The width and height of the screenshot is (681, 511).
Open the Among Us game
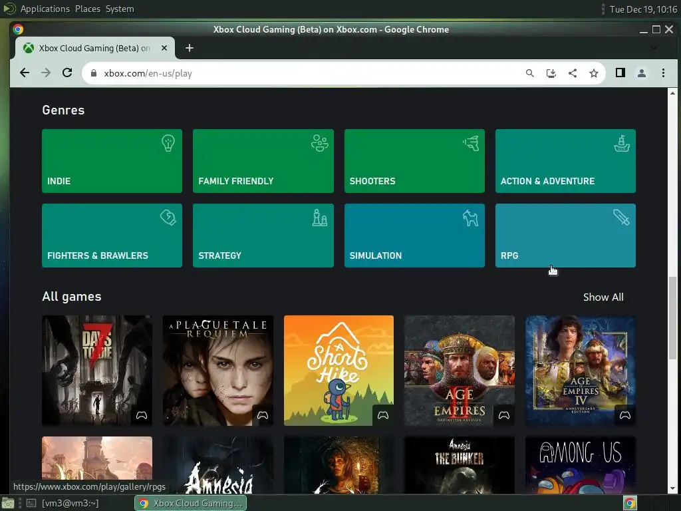click(x=580, y=465)
